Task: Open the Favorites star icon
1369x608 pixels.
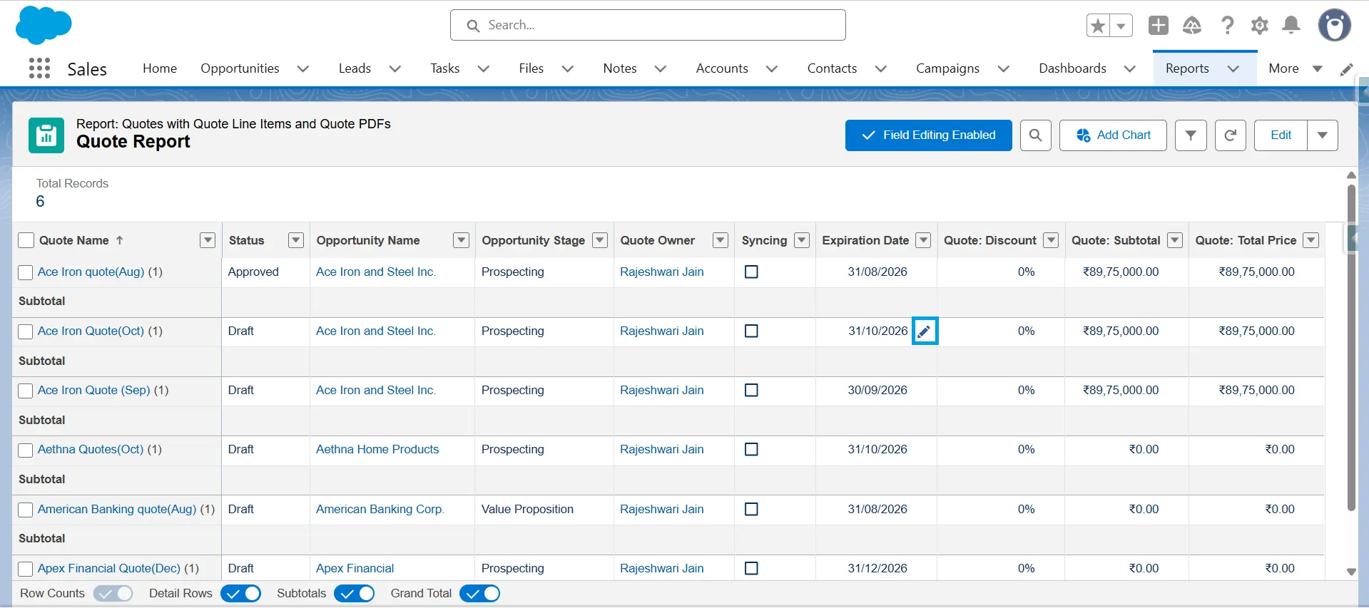Action: click(x=1098, y=26)
